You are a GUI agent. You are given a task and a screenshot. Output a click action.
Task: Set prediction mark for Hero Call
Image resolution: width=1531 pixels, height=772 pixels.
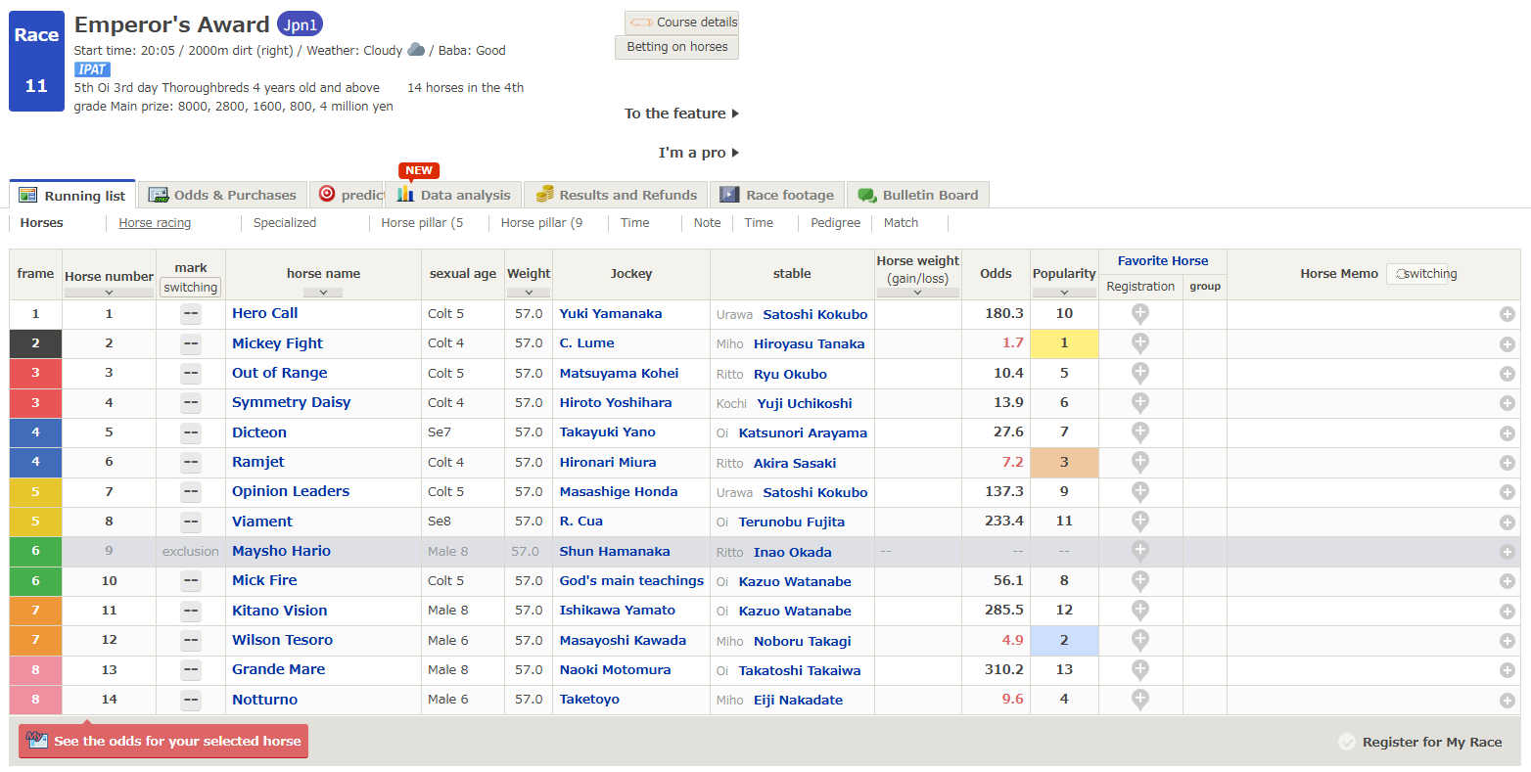point(191,314)
